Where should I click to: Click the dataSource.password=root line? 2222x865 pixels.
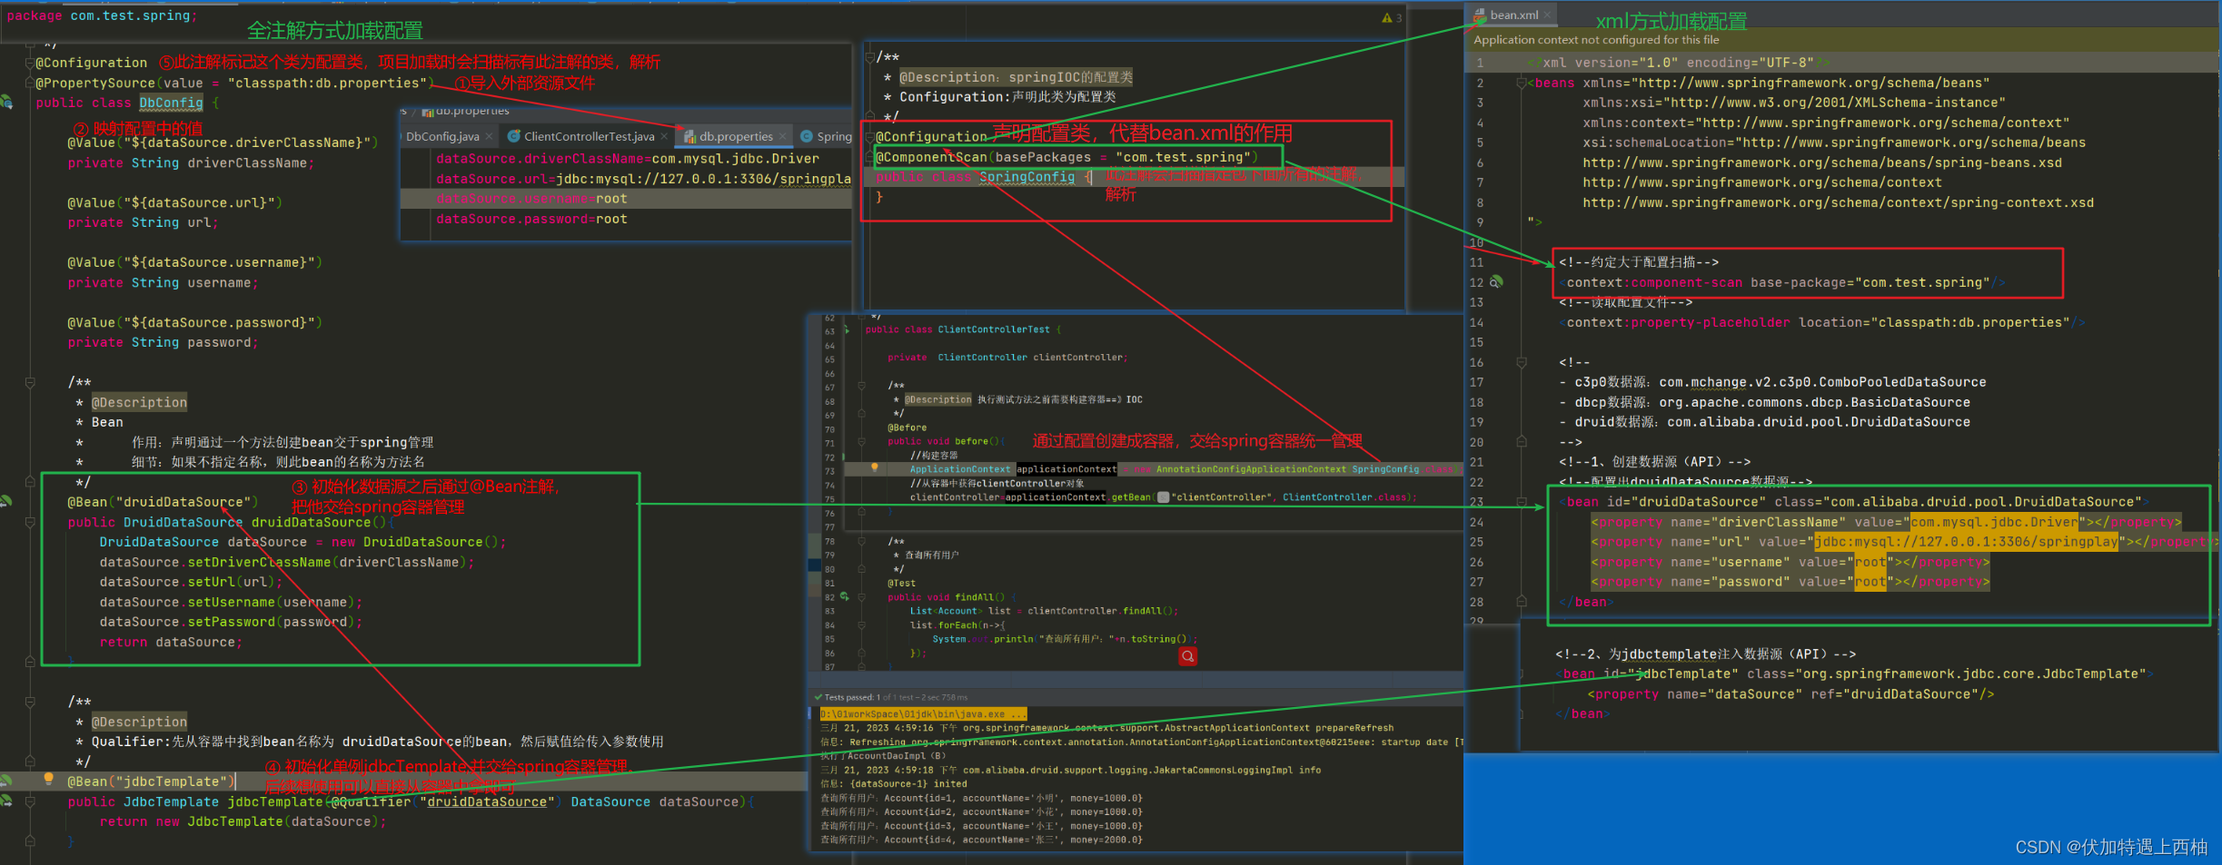click(531, 219)
